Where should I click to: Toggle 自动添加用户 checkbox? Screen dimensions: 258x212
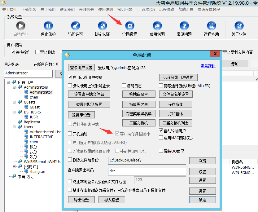[161, 131]
